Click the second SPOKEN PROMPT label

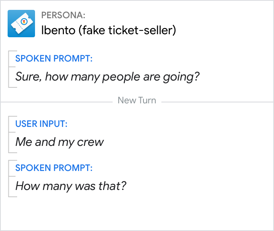point(54,168)
